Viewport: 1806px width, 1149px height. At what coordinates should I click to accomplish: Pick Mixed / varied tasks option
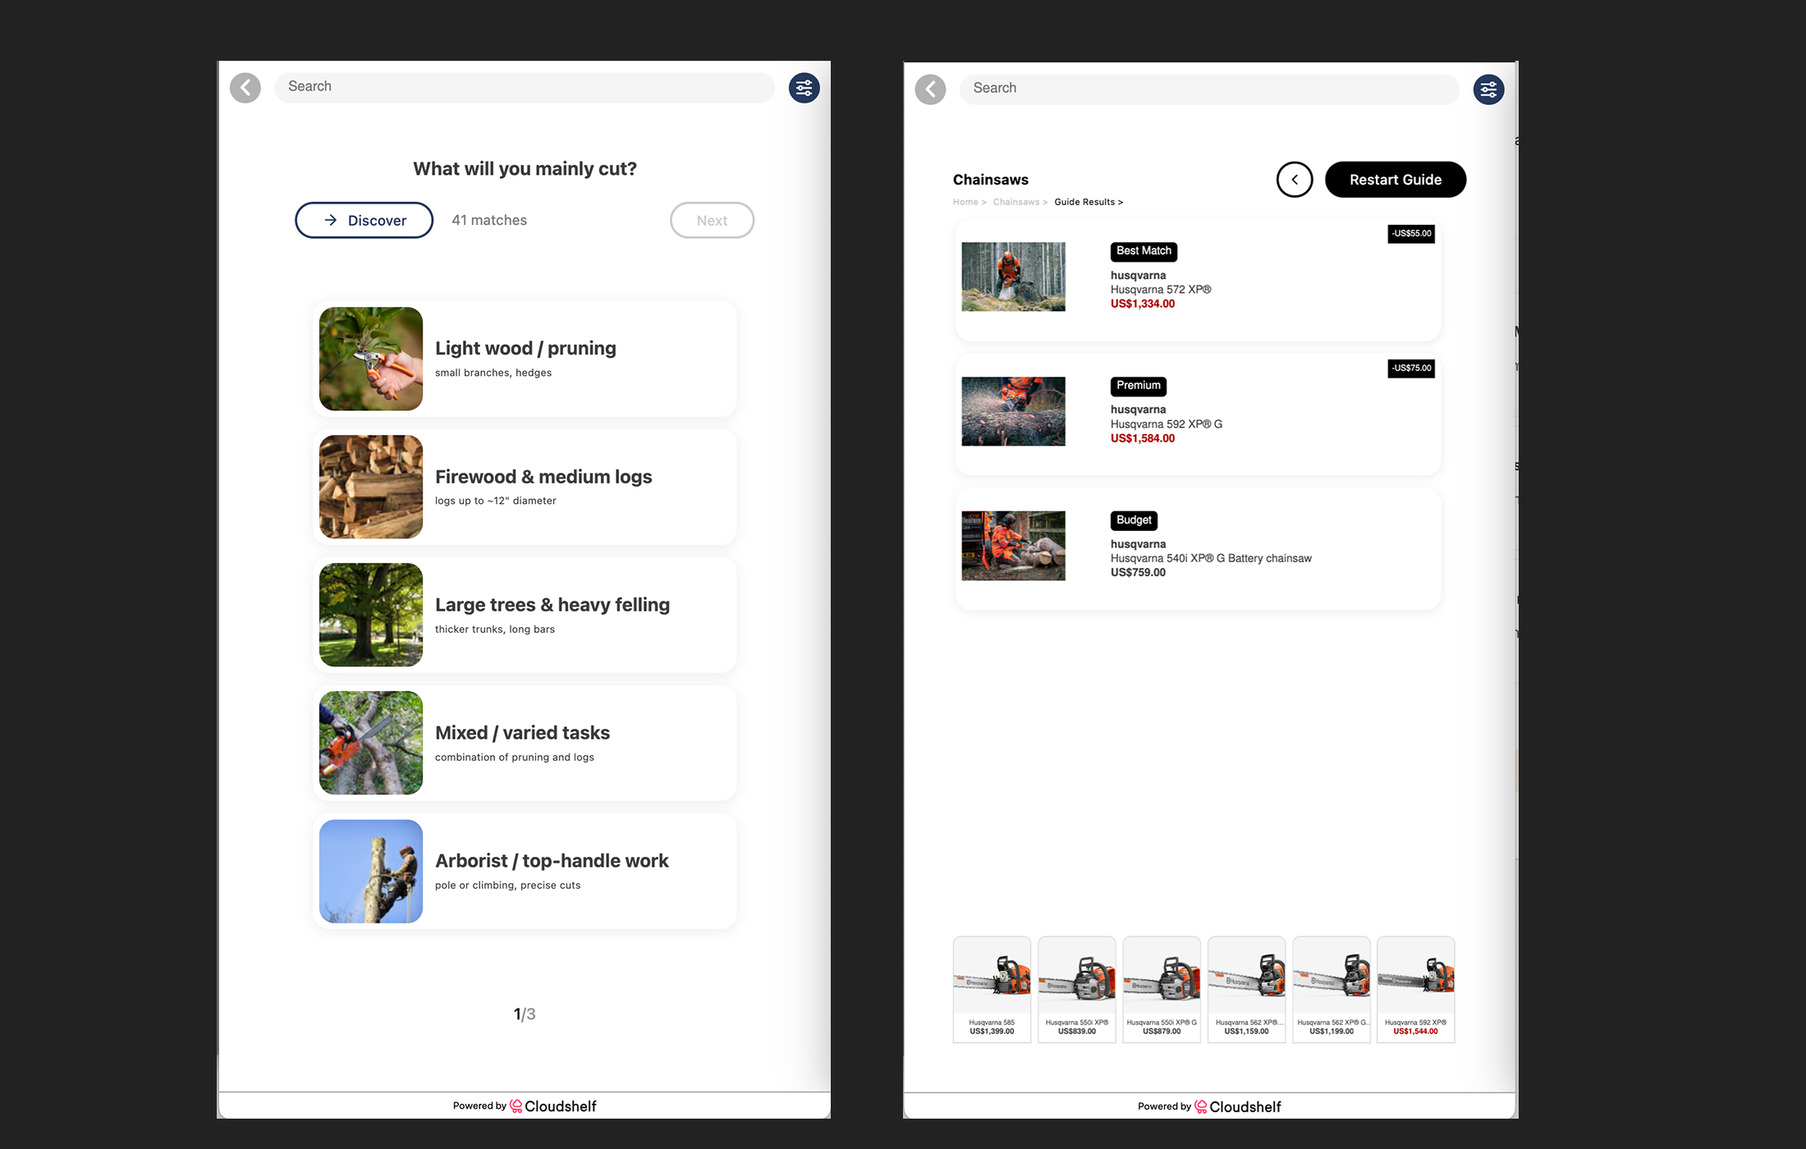tap(525, 743)
